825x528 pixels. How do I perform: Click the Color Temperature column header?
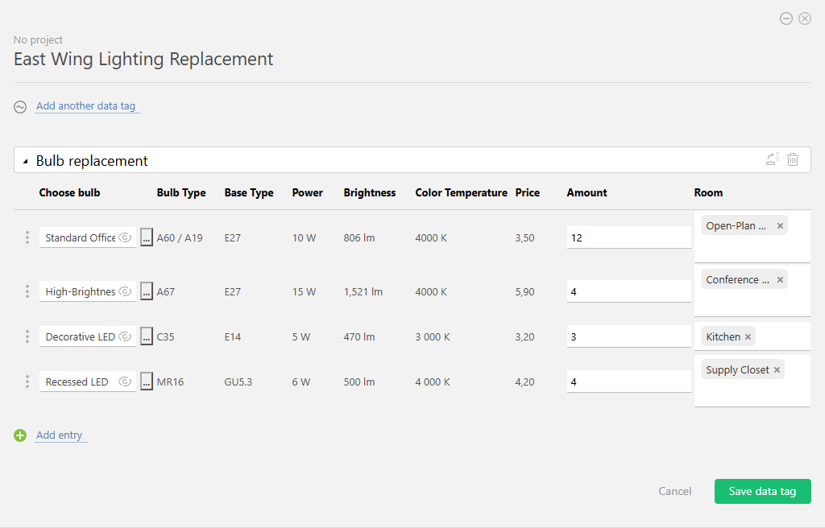click(461, 192)
